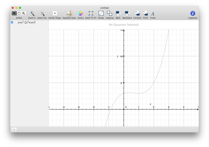Image resolution: width=209 pixels, height=147 pixels.
Task: Click the x axis label
Action: tap(150, 104)
